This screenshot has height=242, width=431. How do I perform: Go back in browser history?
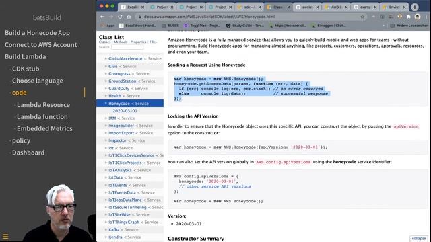(x=102, y=17)
